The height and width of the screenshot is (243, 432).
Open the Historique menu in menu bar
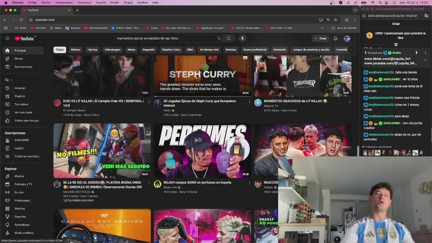tap(84, 3)
